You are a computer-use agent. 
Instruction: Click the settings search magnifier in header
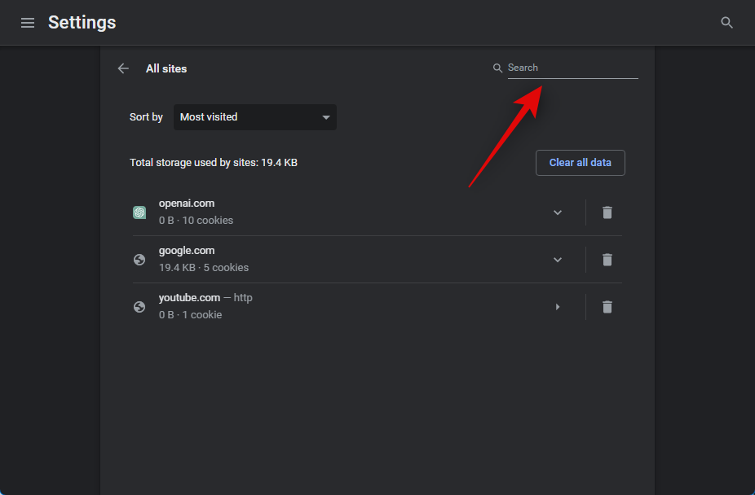[x=726, y=23]
